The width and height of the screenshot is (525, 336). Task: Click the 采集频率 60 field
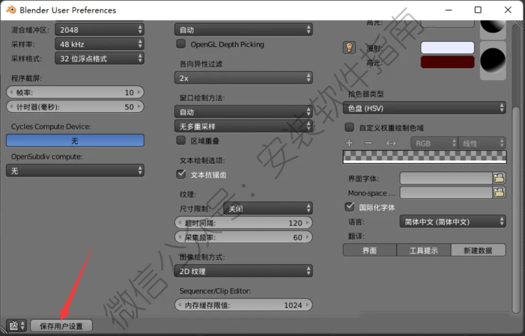coord(244,237)
